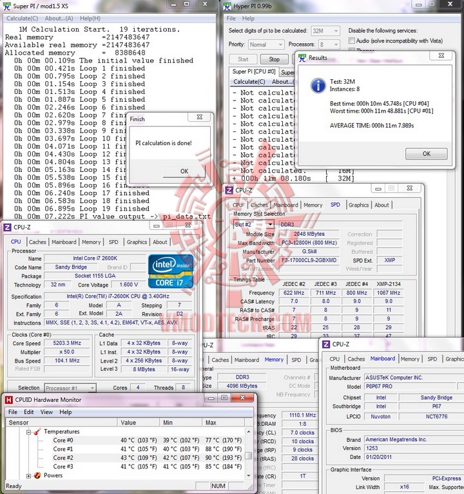
Task: Close the Finish dialog with X
Action: [200, 117]
